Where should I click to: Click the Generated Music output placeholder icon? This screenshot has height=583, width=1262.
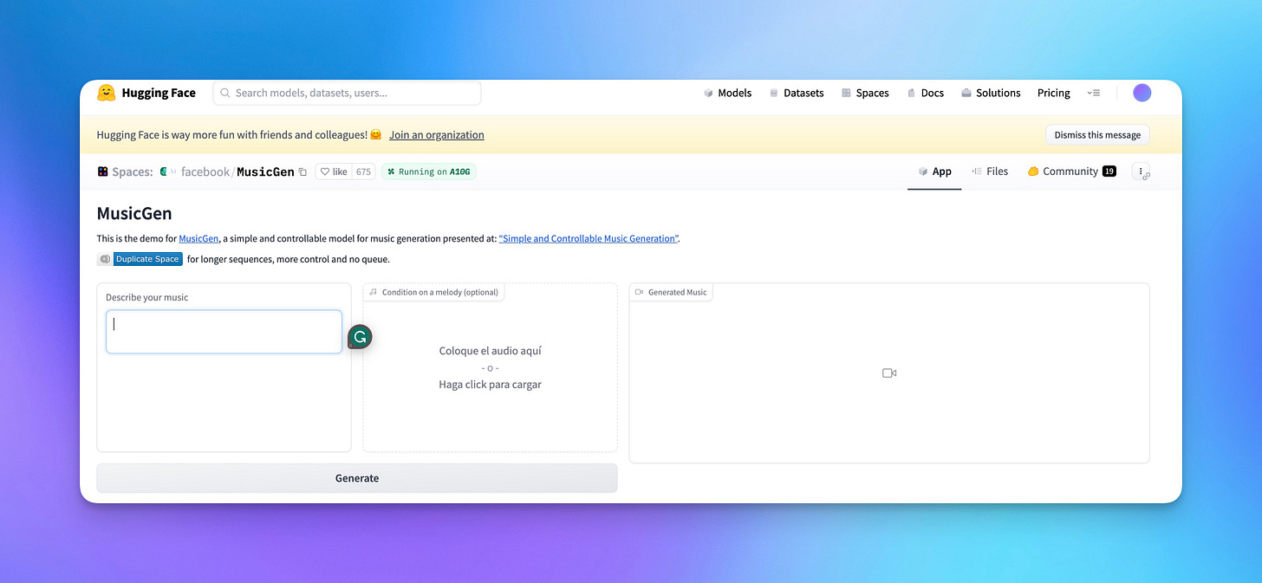pyautogui.click(x=889, y=372)
